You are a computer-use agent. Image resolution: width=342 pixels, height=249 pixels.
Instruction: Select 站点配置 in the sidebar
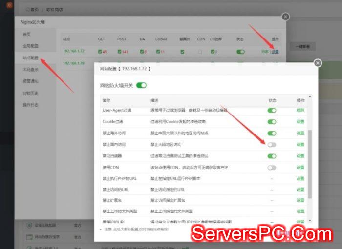[x=30, y=58]
